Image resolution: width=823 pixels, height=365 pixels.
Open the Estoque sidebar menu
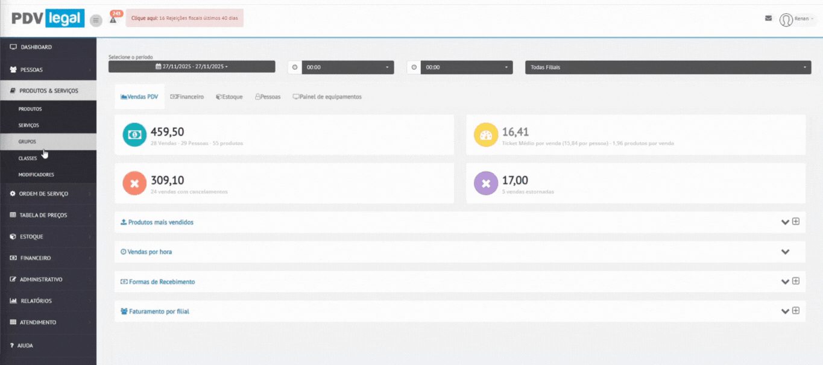tap(31, 237)
